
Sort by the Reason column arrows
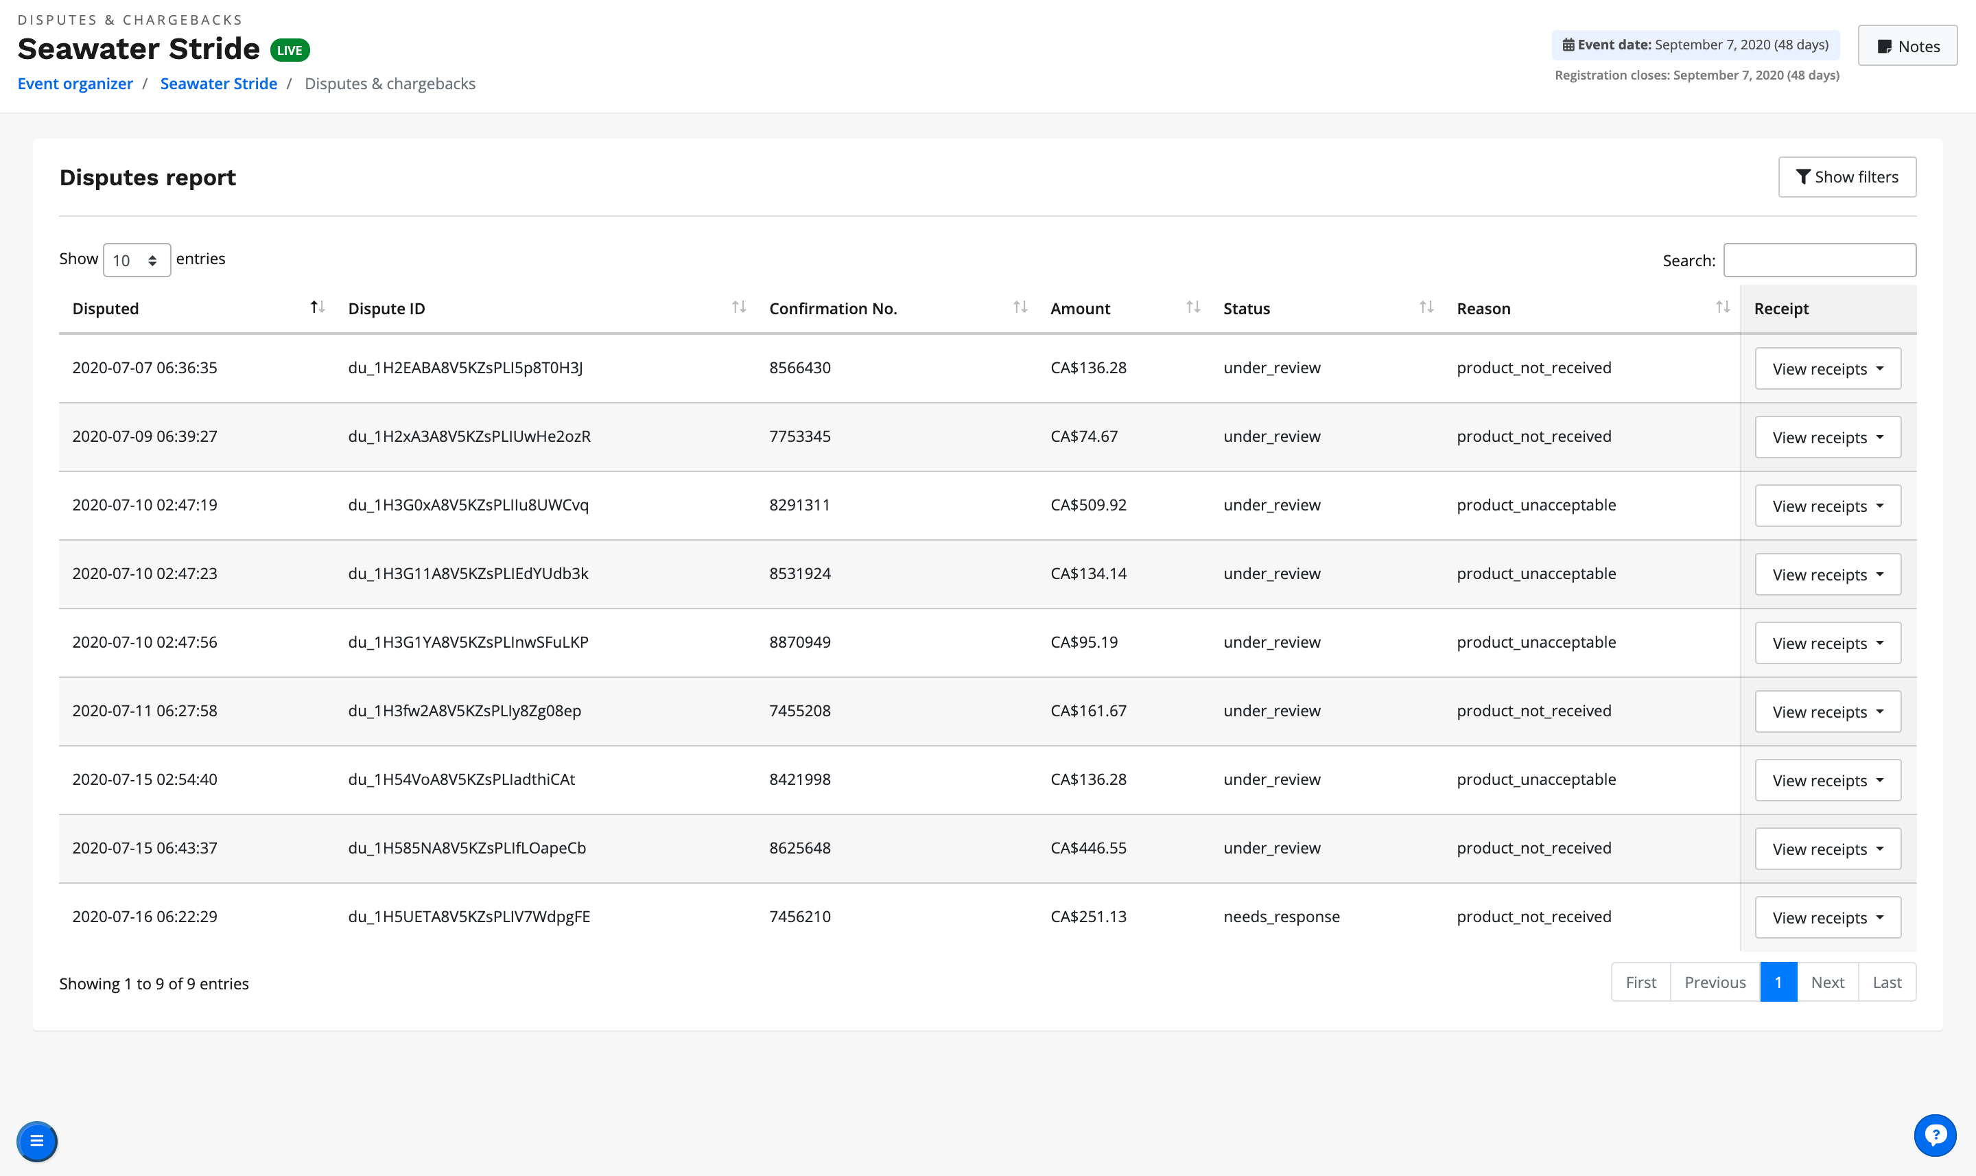click(x=1722, y=307)
